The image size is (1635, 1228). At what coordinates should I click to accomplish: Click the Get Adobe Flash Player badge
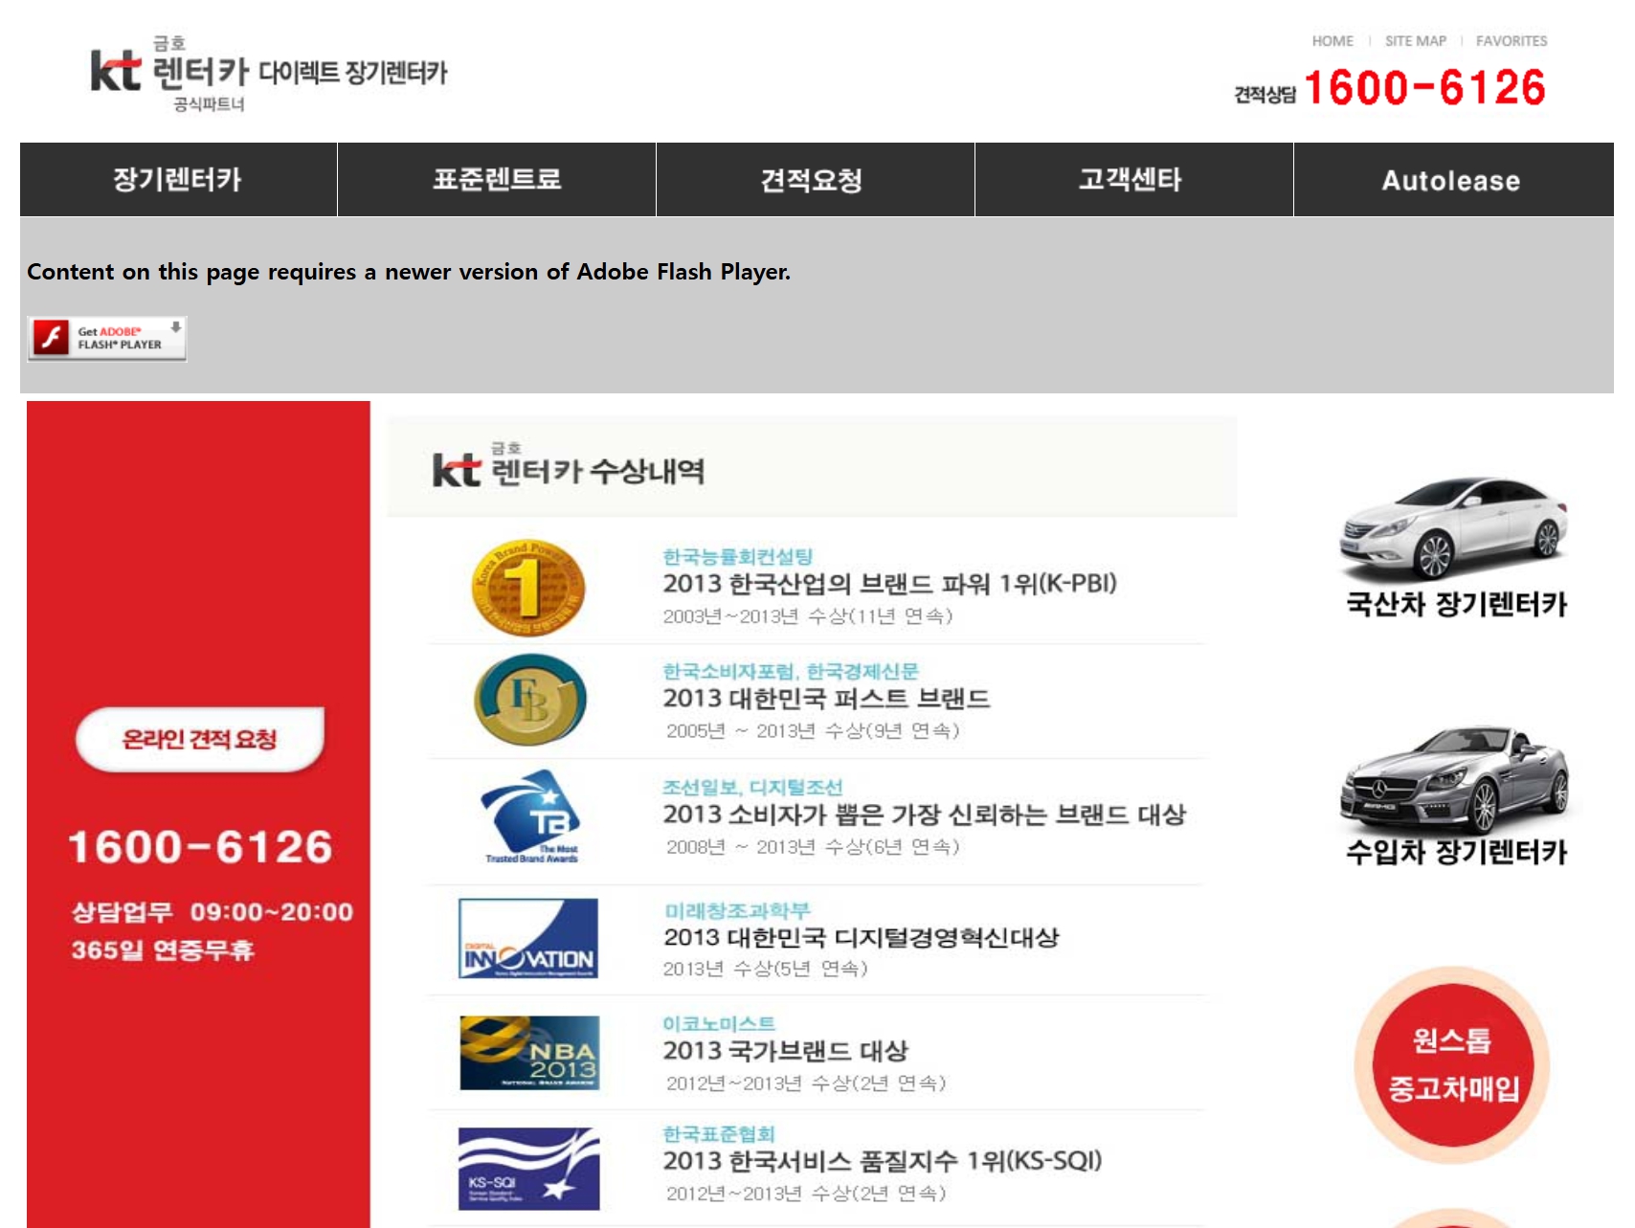(x=107, y=338)
